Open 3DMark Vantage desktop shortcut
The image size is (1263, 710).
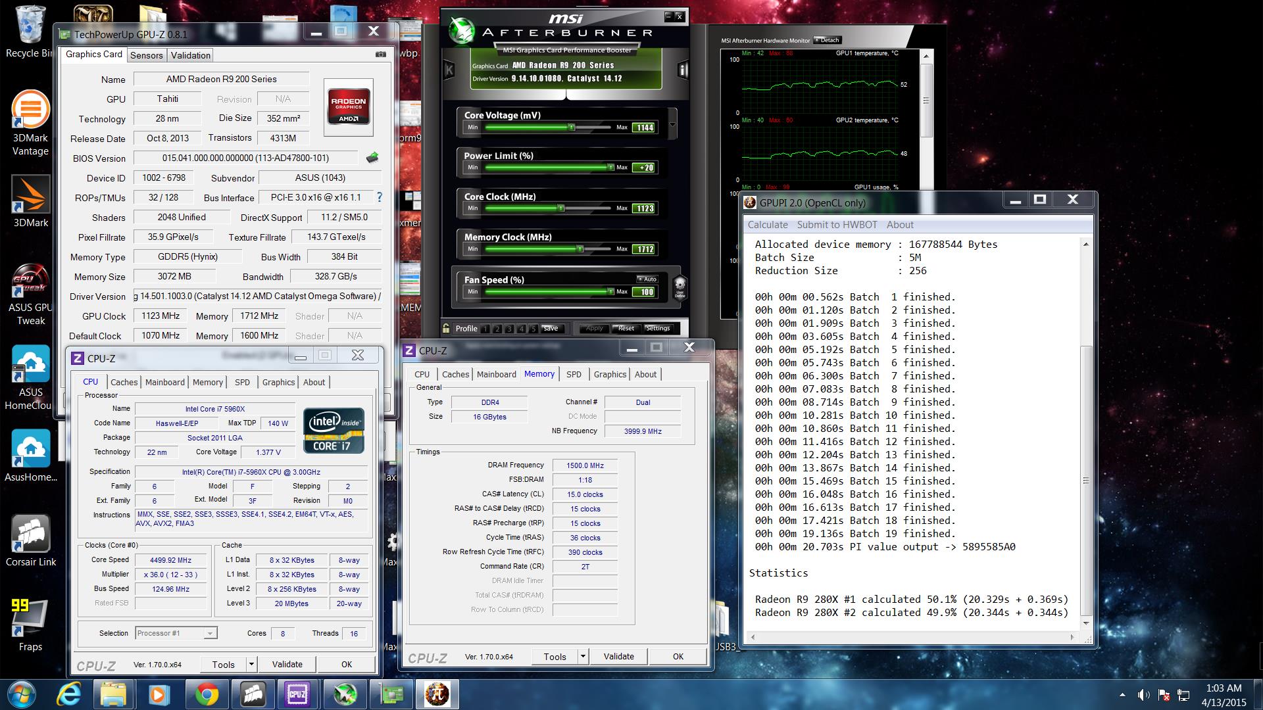tap(30, 123)
